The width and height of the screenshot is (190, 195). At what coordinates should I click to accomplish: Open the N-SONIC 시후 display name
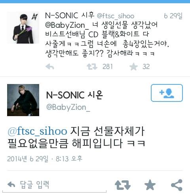coord(70,15)
